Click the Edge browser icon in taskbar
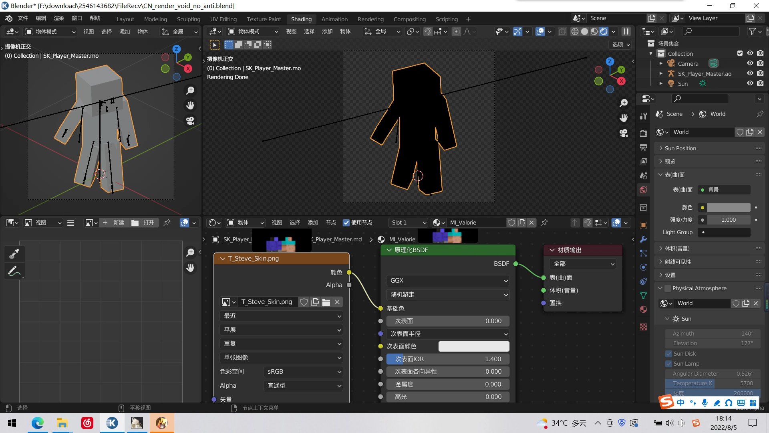 pos(38,423)
